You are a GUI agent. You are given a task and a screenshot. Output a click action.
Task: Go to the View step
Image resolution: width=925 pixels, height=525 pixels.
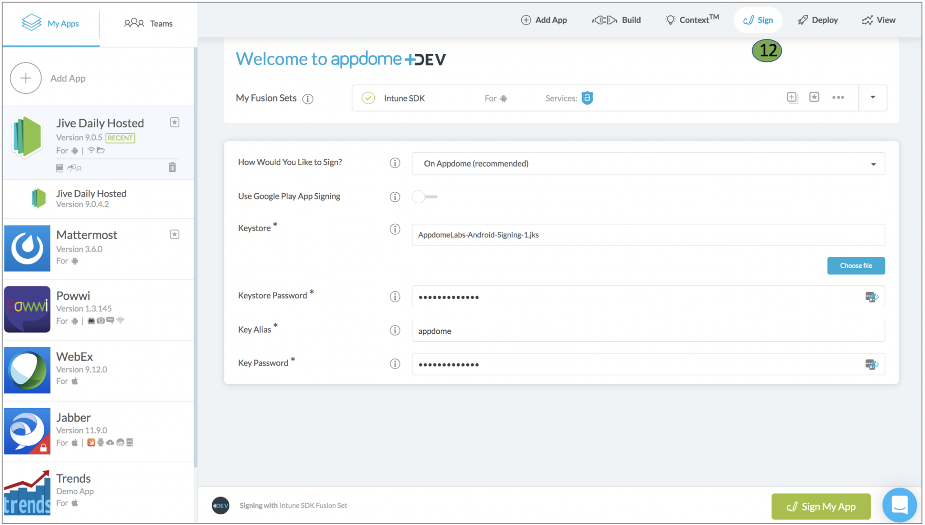(x=879, y=20)
